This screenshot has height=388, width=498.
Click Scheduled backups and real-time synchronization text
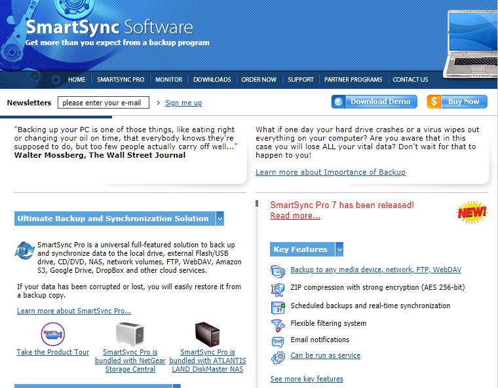(x=370, y=306)
